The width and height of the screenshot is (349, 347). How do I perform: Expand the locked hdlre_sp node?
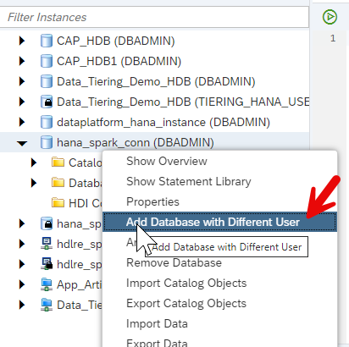[x=22, y=264]
